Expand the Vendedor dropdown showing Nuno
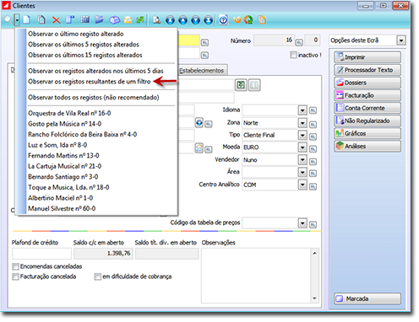The height and width of the screenshot is (322, 419). (x=302, y=160)
